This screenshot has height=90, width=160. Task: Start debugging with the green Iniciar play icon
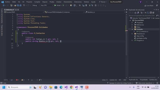55,5
